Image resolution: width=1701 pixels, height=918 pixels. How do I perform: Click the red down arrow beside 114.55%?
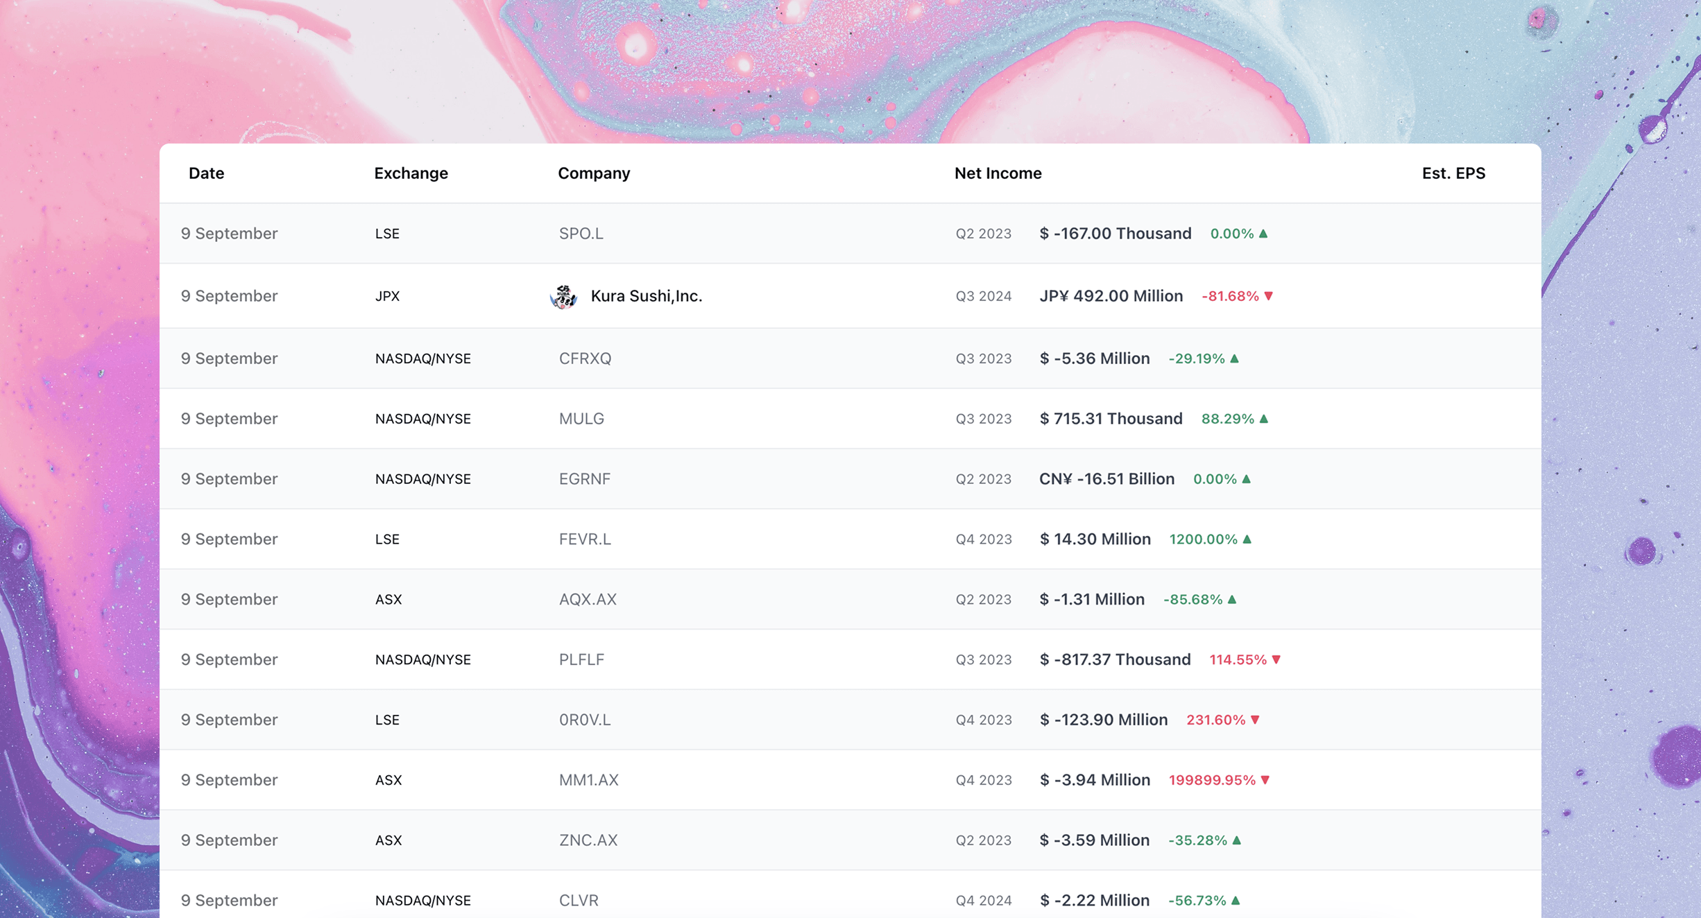pyautogui.click(x=1276, y=659)
